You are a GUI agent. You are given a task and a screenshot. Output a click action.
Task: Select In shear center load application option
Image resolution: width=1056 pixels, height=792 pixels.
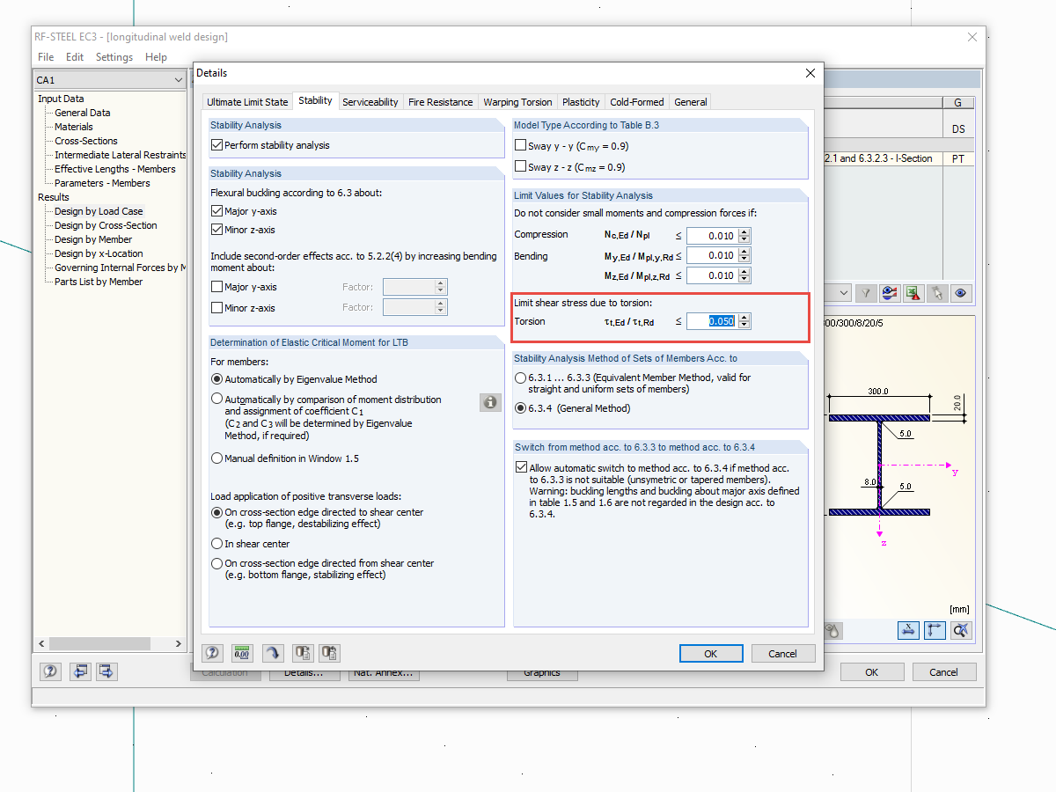pyautogui.click(x=216, y=543)
